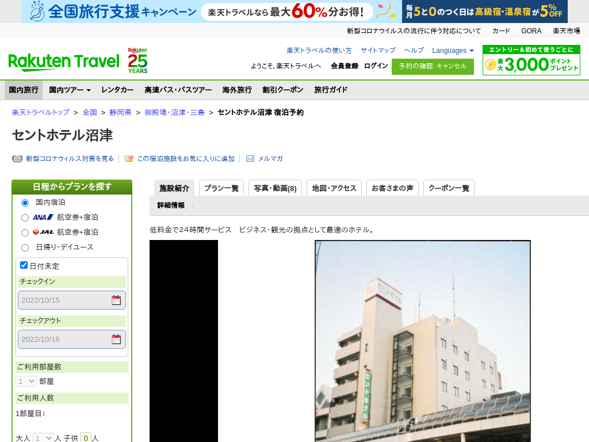Open the 写真・動画(8) tab

(275, 188)
